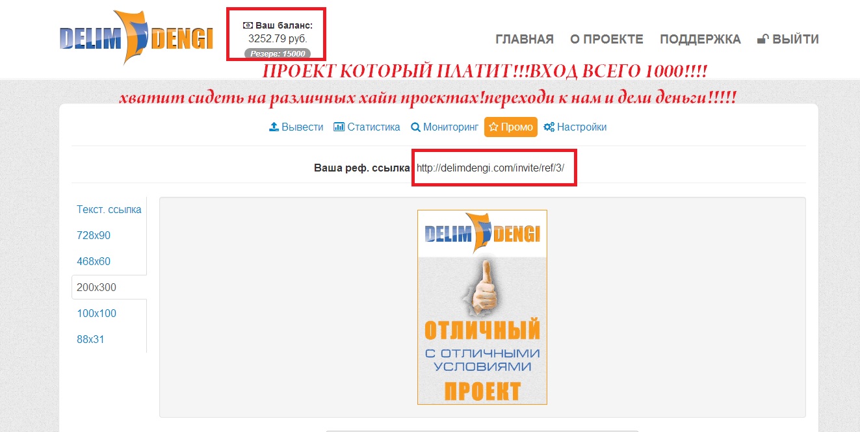This screenshot has height=432, width=860.
Task: Select the Текст. ссылка tab
Action: [109, 209]
